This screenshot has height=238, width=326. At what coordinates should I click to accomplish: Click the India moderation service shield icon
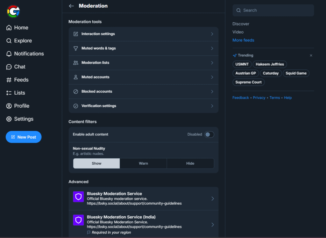[78, 220]
